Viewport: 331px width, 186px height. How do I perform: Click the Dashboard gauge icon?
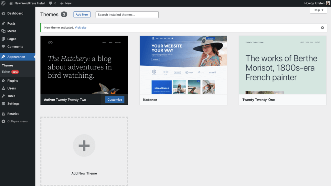3,13
